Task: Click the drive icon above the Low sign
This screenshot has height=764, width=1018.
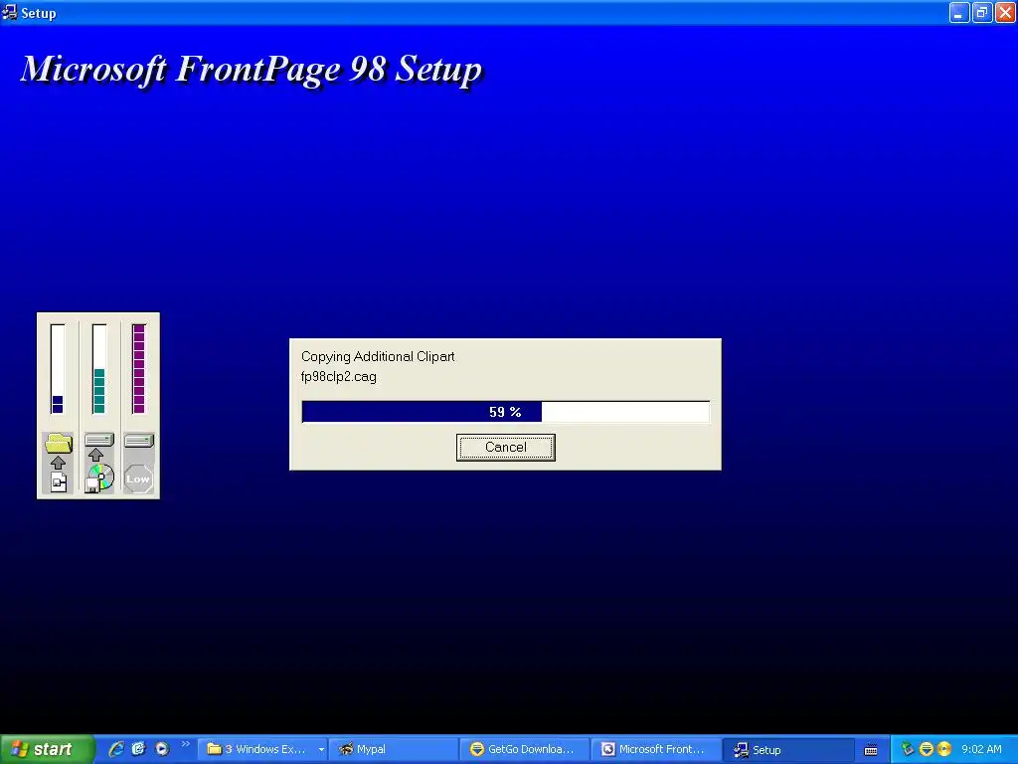Action: 139,441
